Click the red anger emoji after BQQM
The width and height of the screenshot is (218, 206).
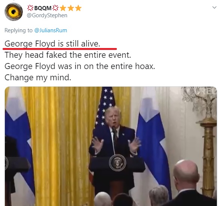[x=55, y=8]
